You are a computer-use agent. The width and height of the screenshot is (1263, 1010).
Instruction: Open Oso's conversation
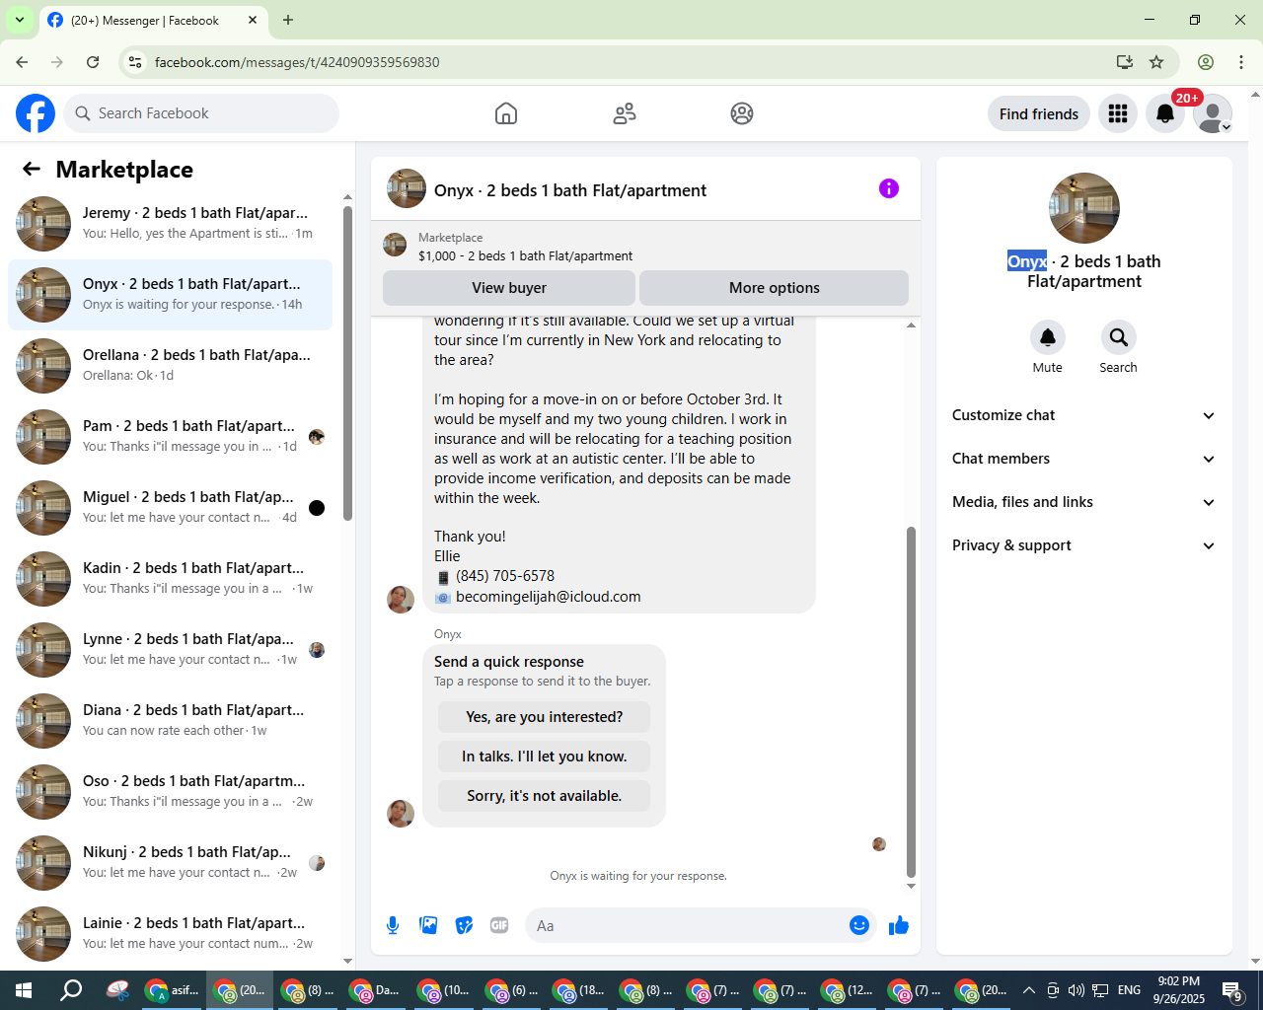coord(170,792)
